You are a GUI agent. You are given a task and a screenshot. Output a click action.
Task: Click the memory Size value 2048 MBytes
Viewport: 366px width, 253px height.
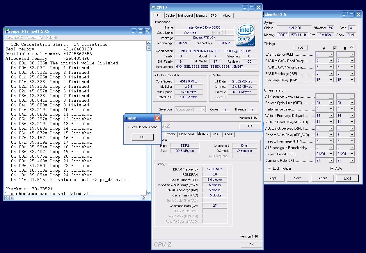pos(185,151)
